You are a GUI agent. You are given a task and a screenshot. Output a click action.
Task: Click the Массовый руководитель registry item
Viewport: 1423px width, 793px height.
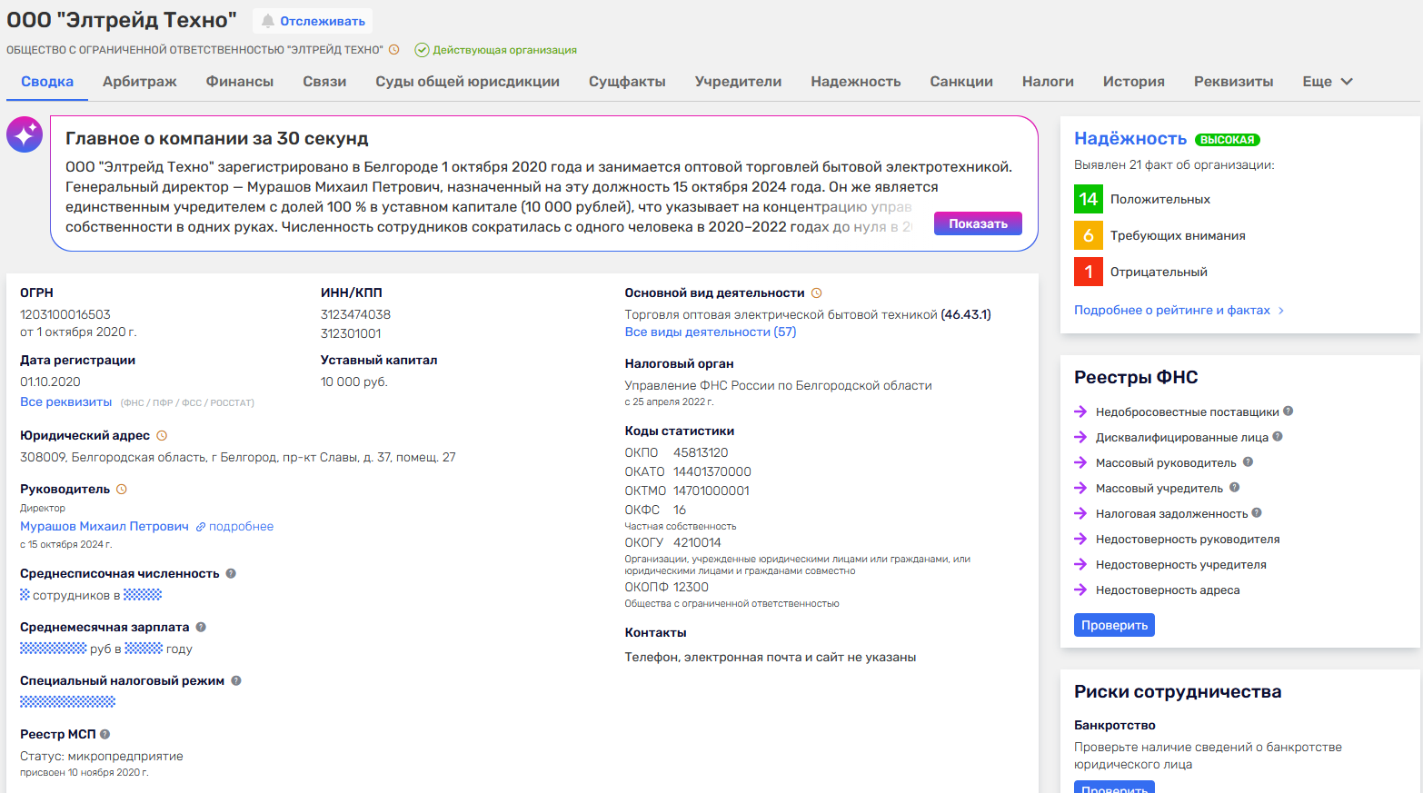click(x=1166, y=462)
